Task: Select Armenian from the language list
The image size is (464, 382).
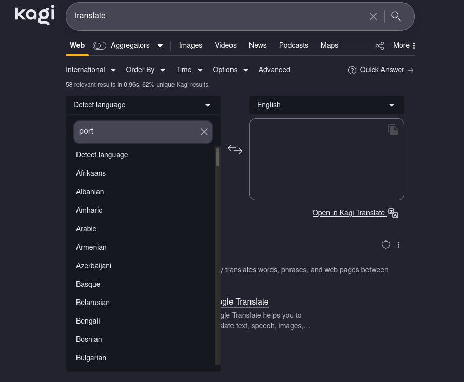Action: [91, 247]
